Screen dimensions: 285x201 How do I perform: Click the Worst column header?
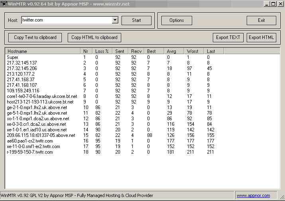coord(194,51)
